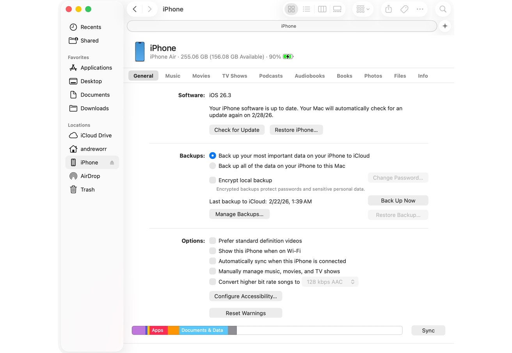Viewport: 512px width, 353px height.
Task: Open the 128 kbps AAC bit rate dropdown
Action: point(330,282)
